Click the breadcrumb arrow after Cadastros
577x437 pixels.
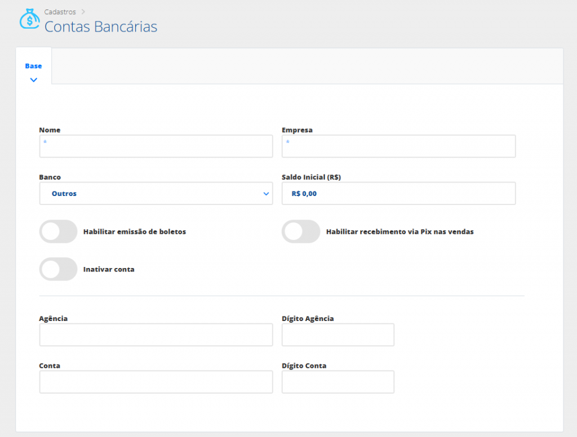pyautogui.click(x=83, y=11)
